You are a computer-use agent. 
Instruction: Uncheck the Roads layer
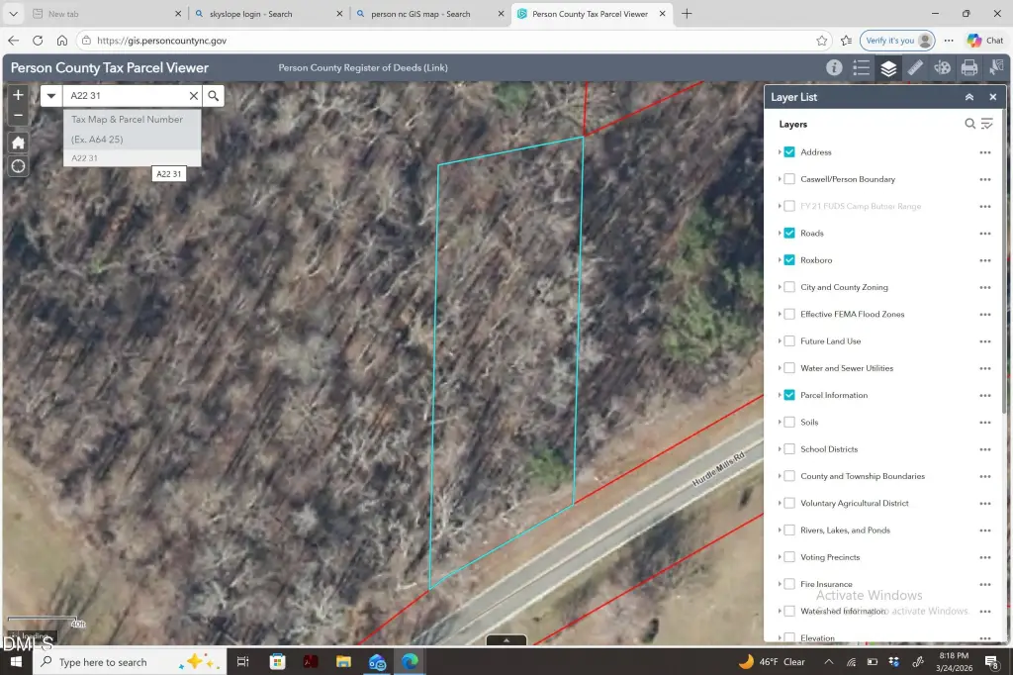pyautogui.click(x=789, y=234)
